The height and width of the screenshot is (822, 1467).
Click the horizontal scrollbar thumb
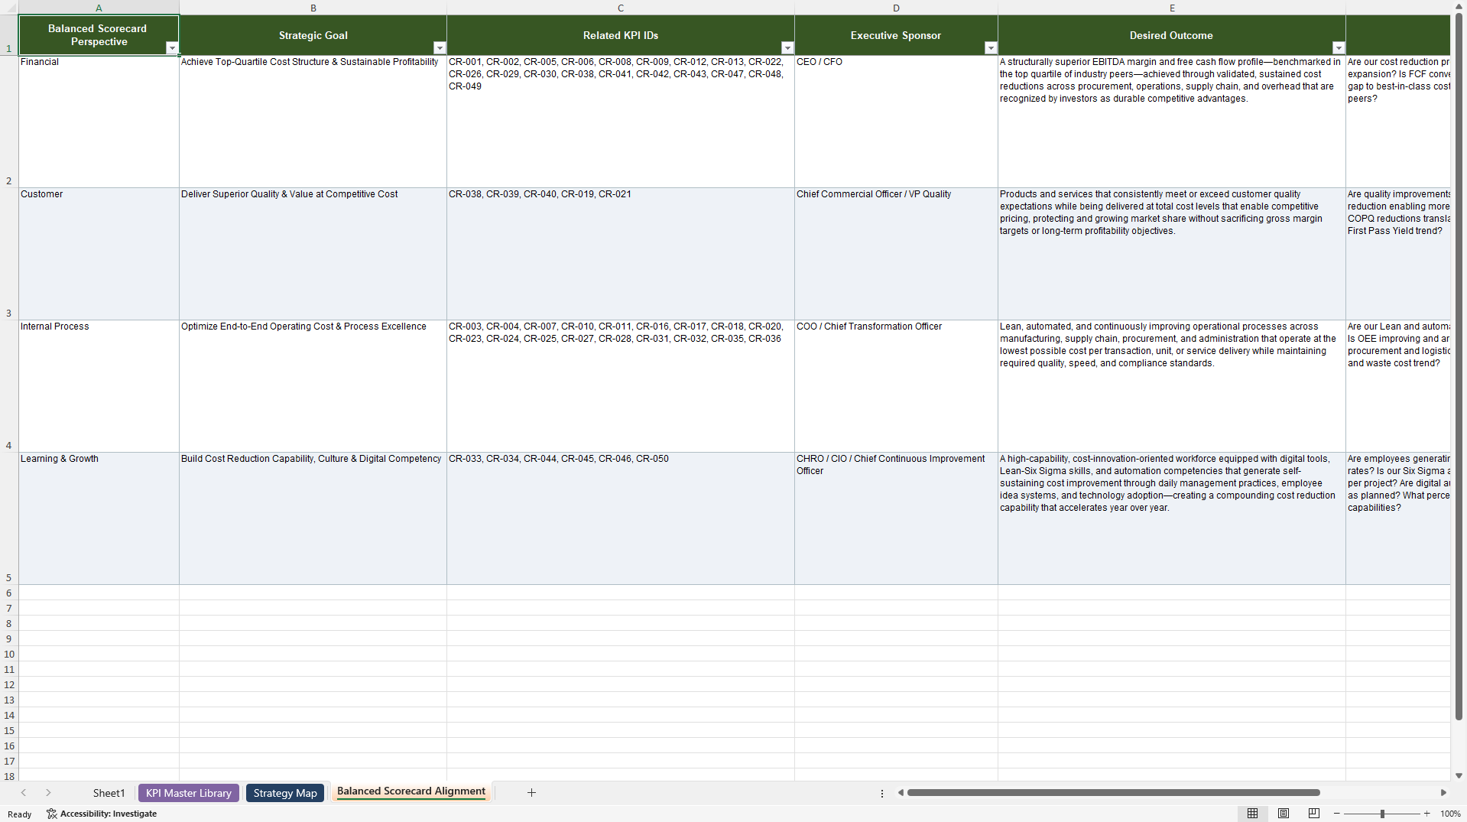pyautogui.click(x=1113, y=793)
